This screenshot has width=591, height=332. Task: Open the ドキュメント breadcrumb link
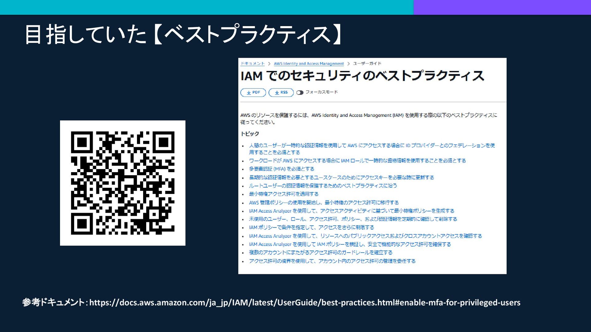(x=252, y=64)
